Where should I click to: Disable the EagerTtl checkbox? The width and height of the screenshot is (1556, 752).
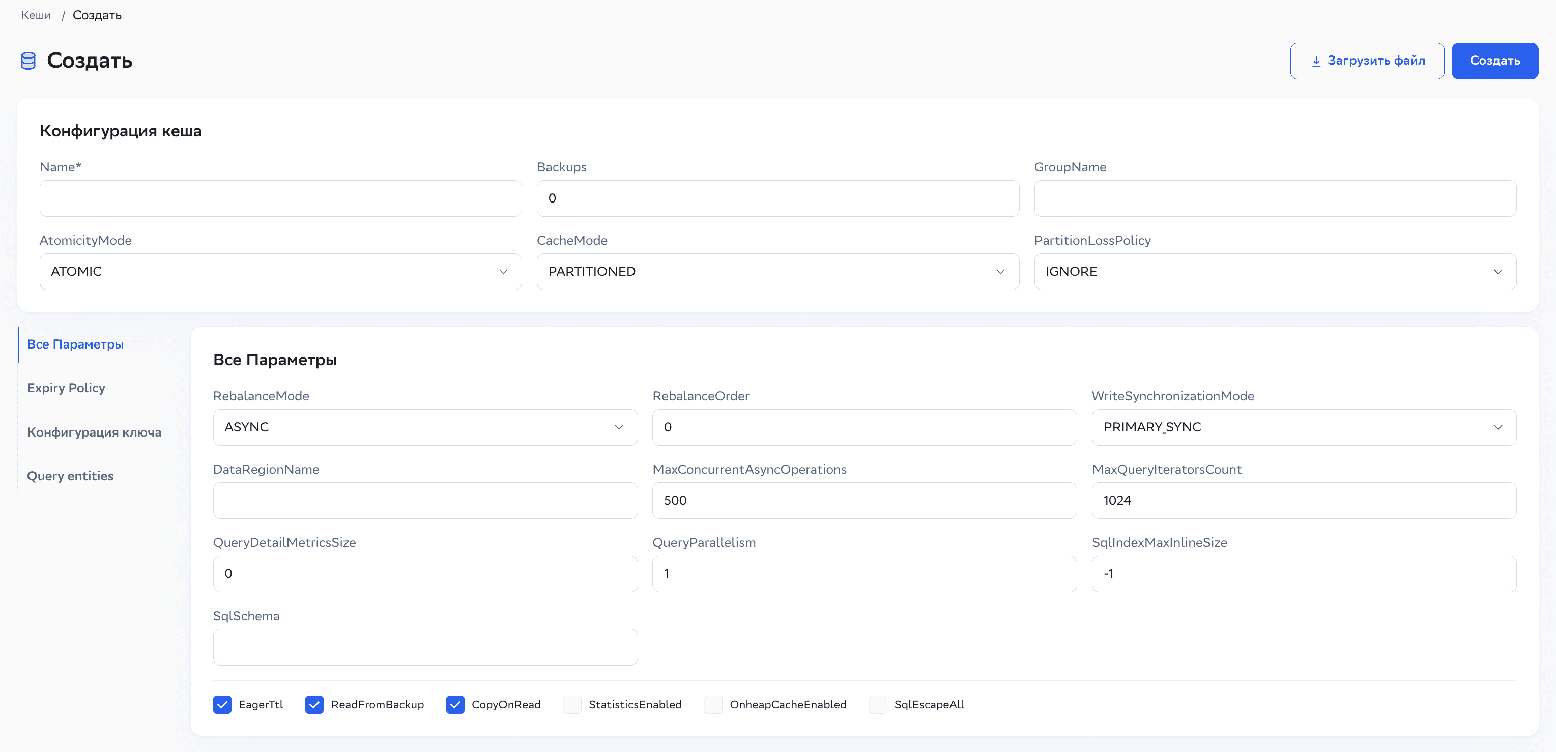pyautogui.click(x=223, y=704)
